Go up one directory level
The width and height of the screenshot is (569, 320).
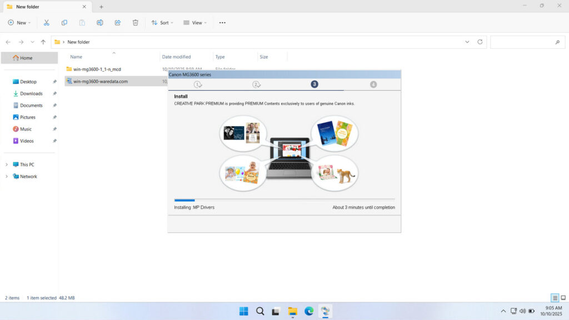(43, 42)
